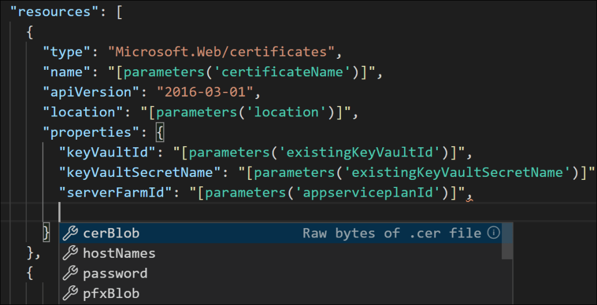Open details via the info icon after '.cer file'
Viewport: 597px width, 305px height.
tap(493, 233)
